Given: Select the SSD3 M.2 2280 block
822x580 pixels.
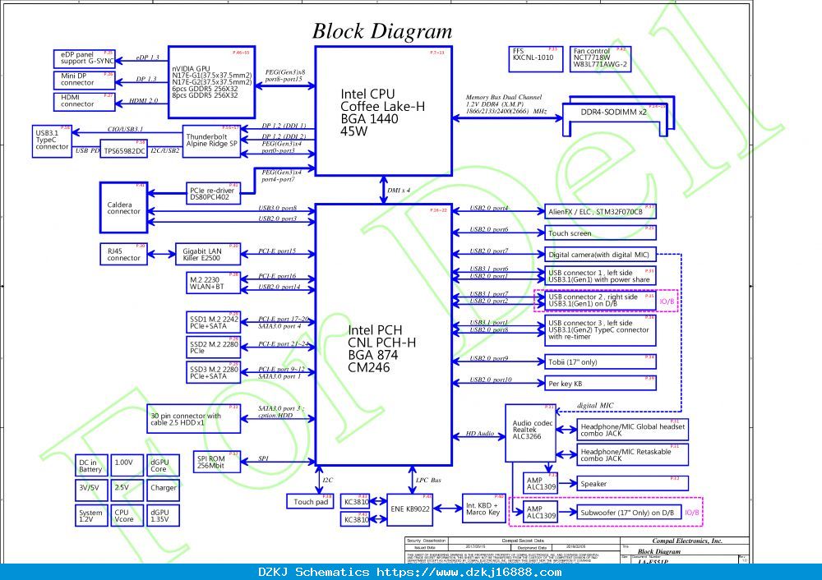Looking at the screenshot, I should click(213, 371).
